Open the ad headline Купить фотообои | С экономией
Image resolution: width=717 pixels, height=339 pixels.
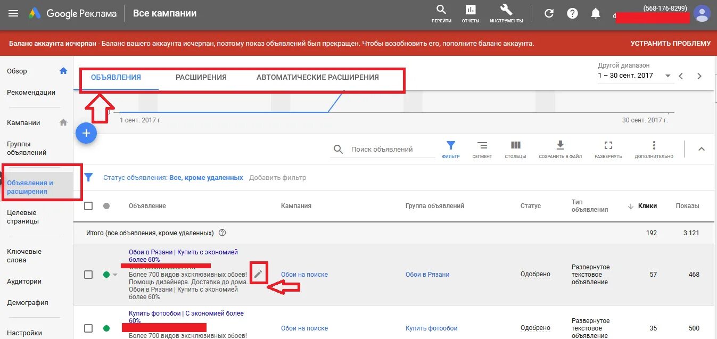click(x=186, y=317)
